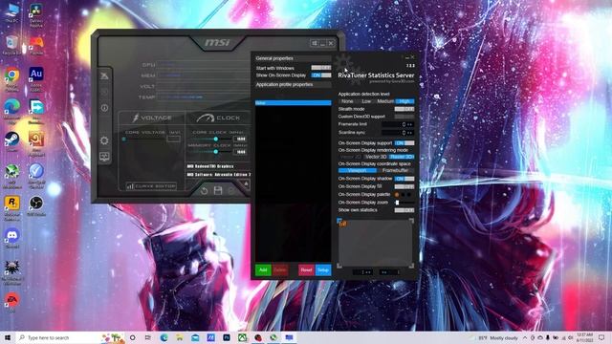Select Viewport coordinate space
The height and width of the screenshot is (344, 612).
pyautogui.click(x=357, y=171)
